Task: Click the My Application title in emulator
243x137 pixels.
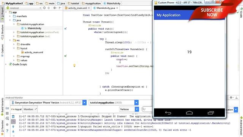Action: click(x=169, y=15)
